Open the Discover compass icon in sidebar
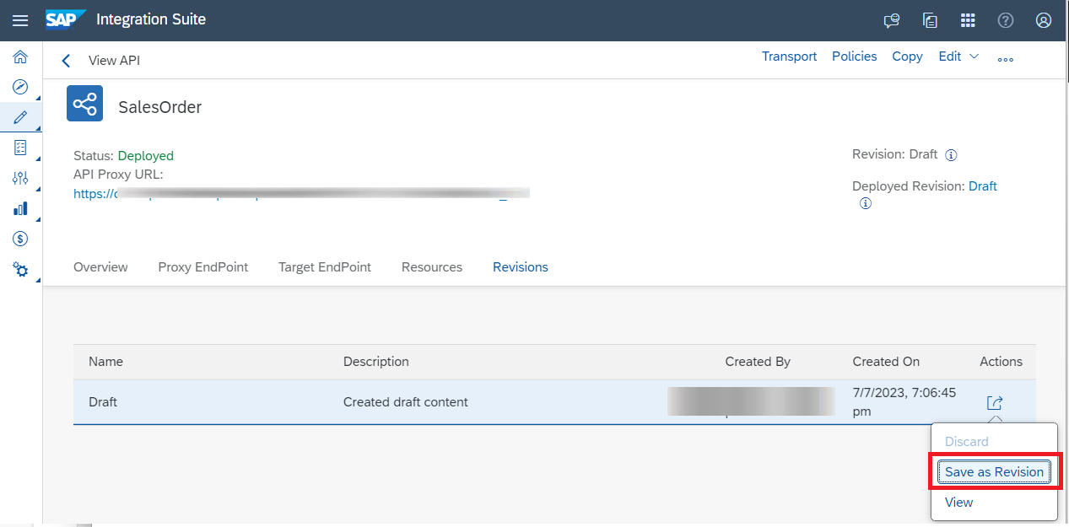Screen dimensions: 1069x527 pyautogui.click(x=20, y=87)
